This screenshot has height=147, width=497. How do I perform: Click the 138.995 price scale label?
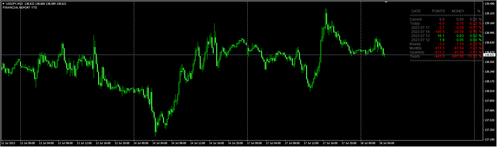tap(490, 33)
